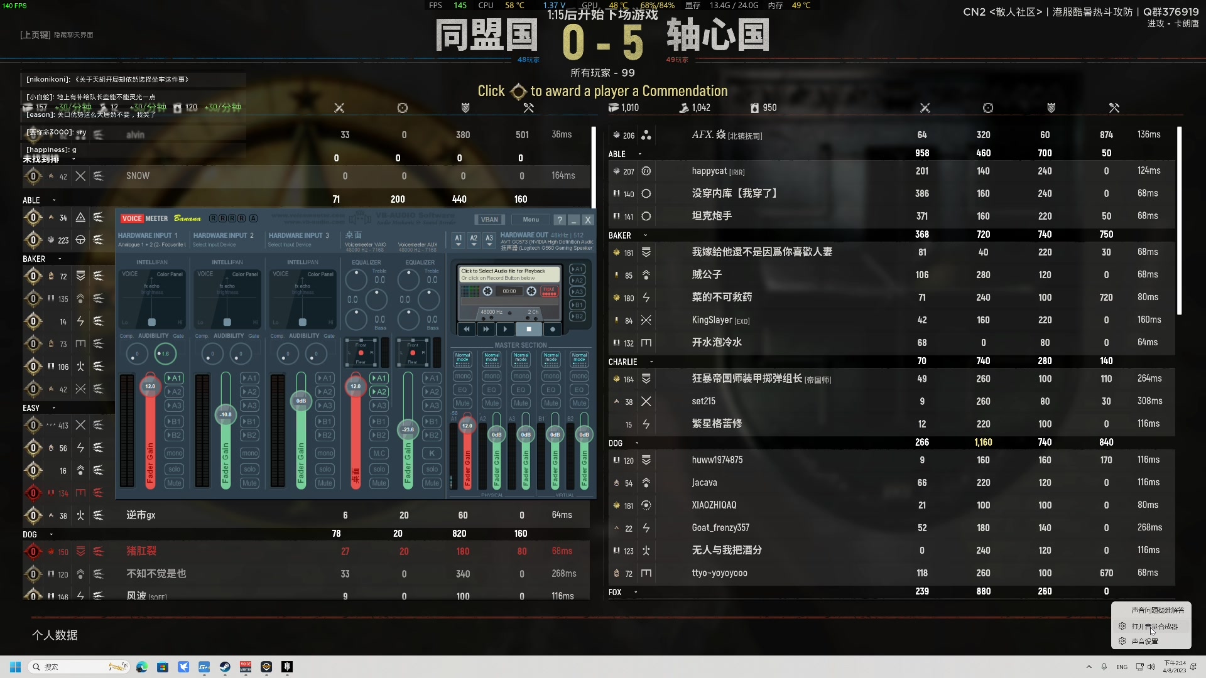Choose 声音设置 in the context menu
Image resolution: width=1206 pixels, height=678 pixels.
click(x=1145, y=642)
